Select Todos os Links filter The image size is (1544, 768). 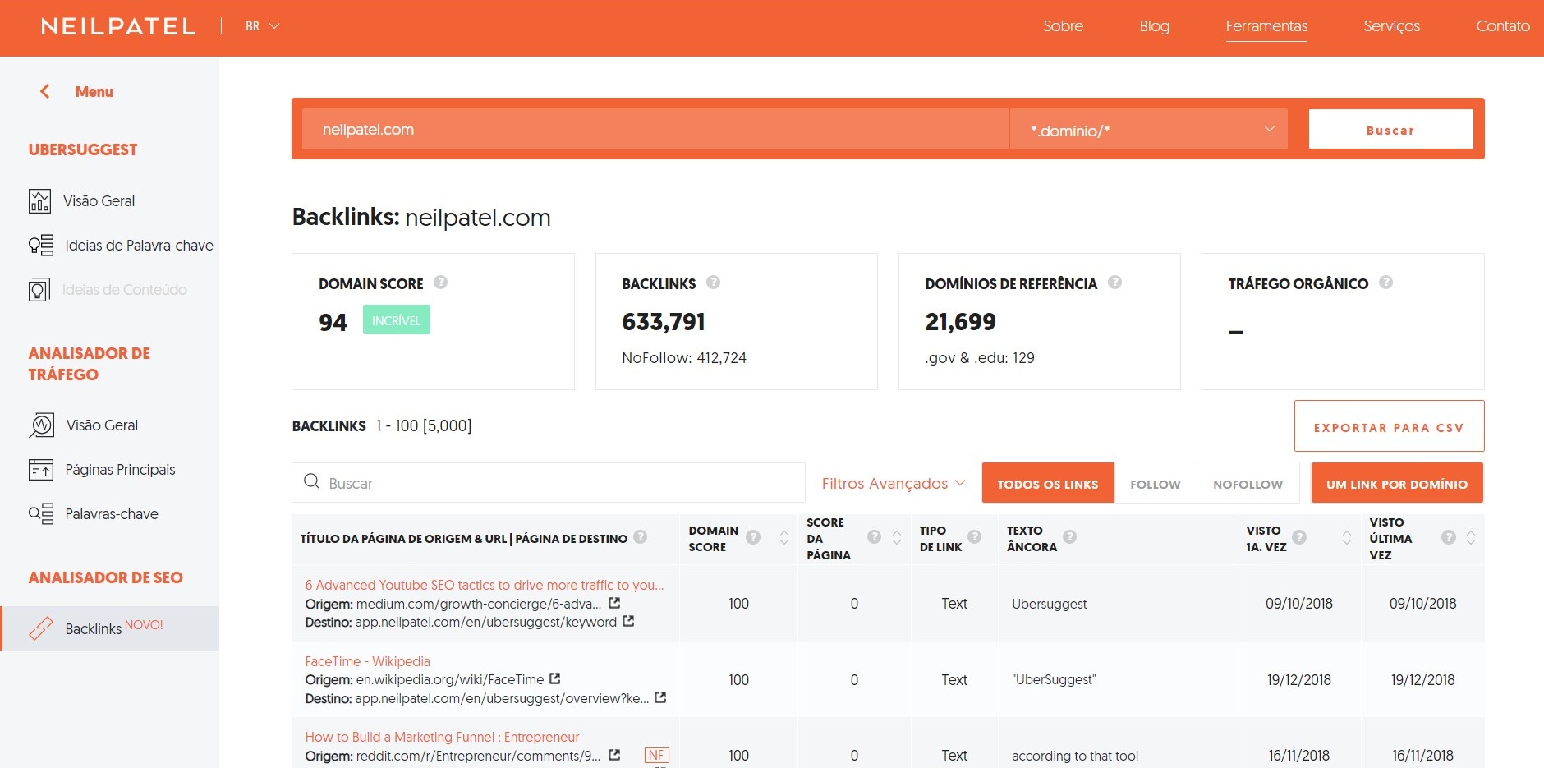tap(1048, 483)
